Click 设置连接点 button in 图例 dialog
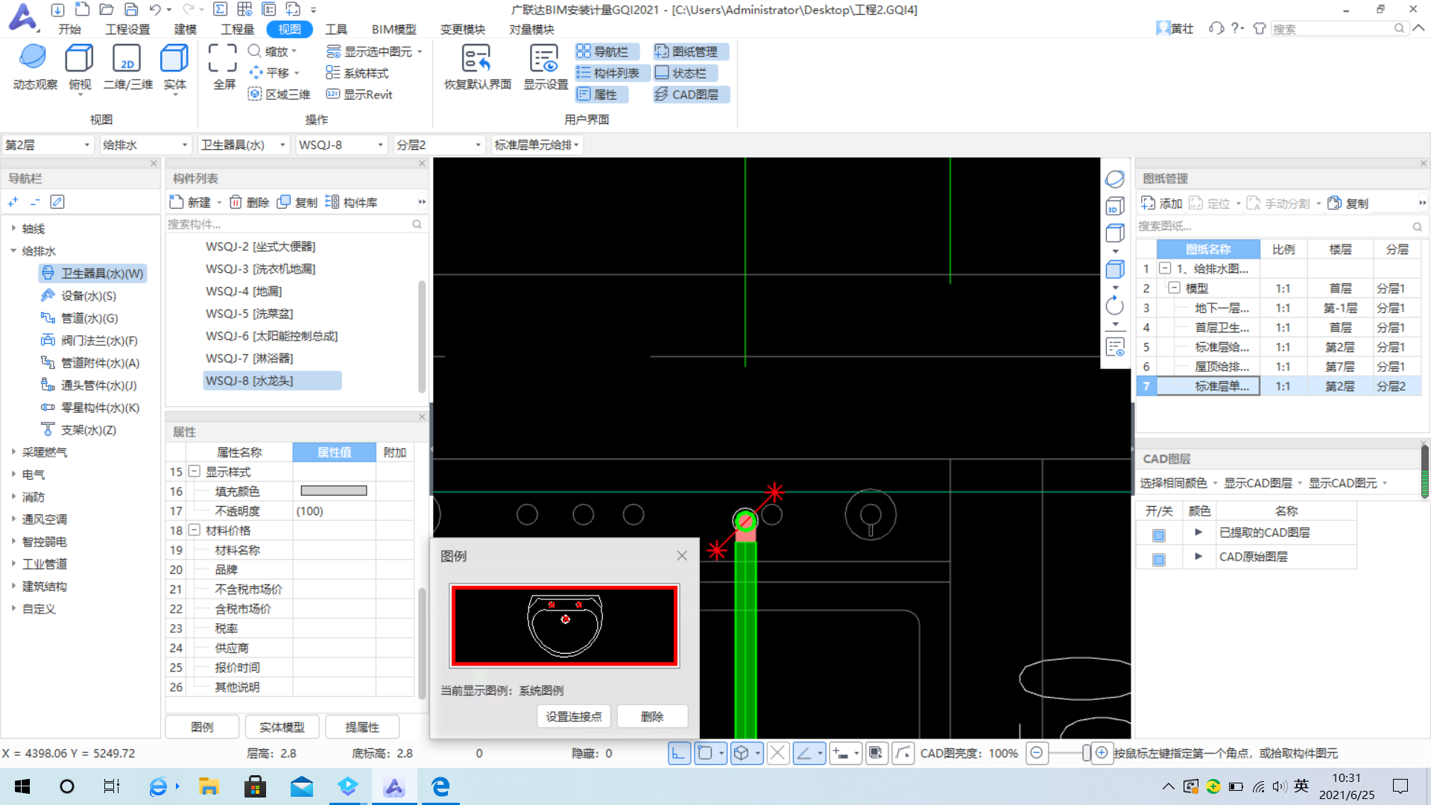Viewport: 1431px width, 805px height. pos(574,716)
